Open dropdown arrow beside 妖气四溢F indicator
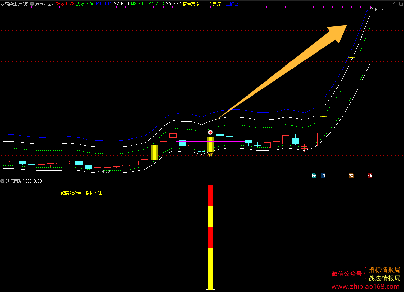 point(2,181)
